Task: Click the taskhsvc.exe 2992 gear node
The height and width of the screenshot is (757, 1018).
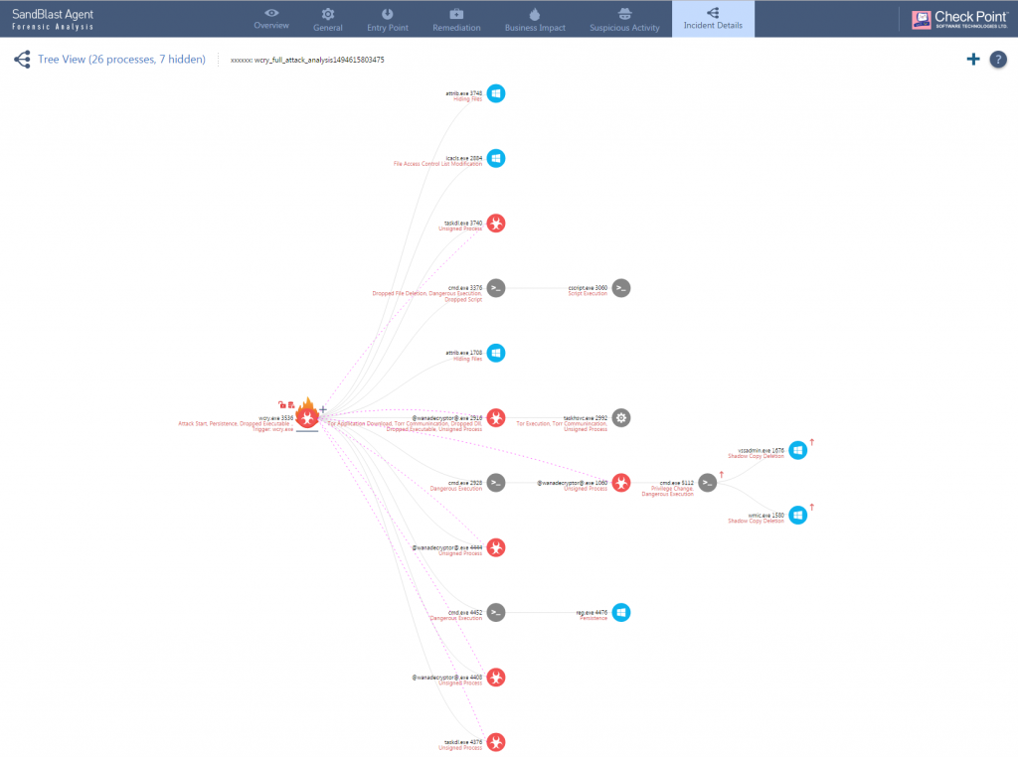Action: click(x=621, y=418)
